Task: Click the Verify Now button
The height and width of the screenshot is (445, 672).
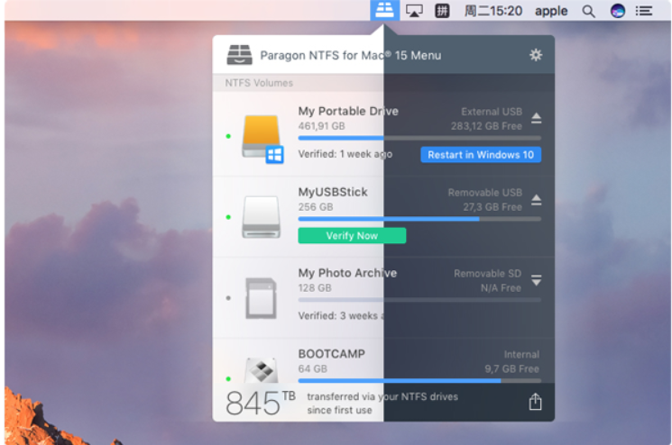Action: coord(352,235)
